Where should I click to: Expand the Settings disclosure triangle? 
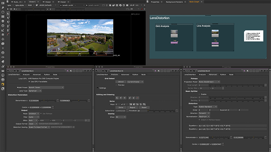click(97, 88)
